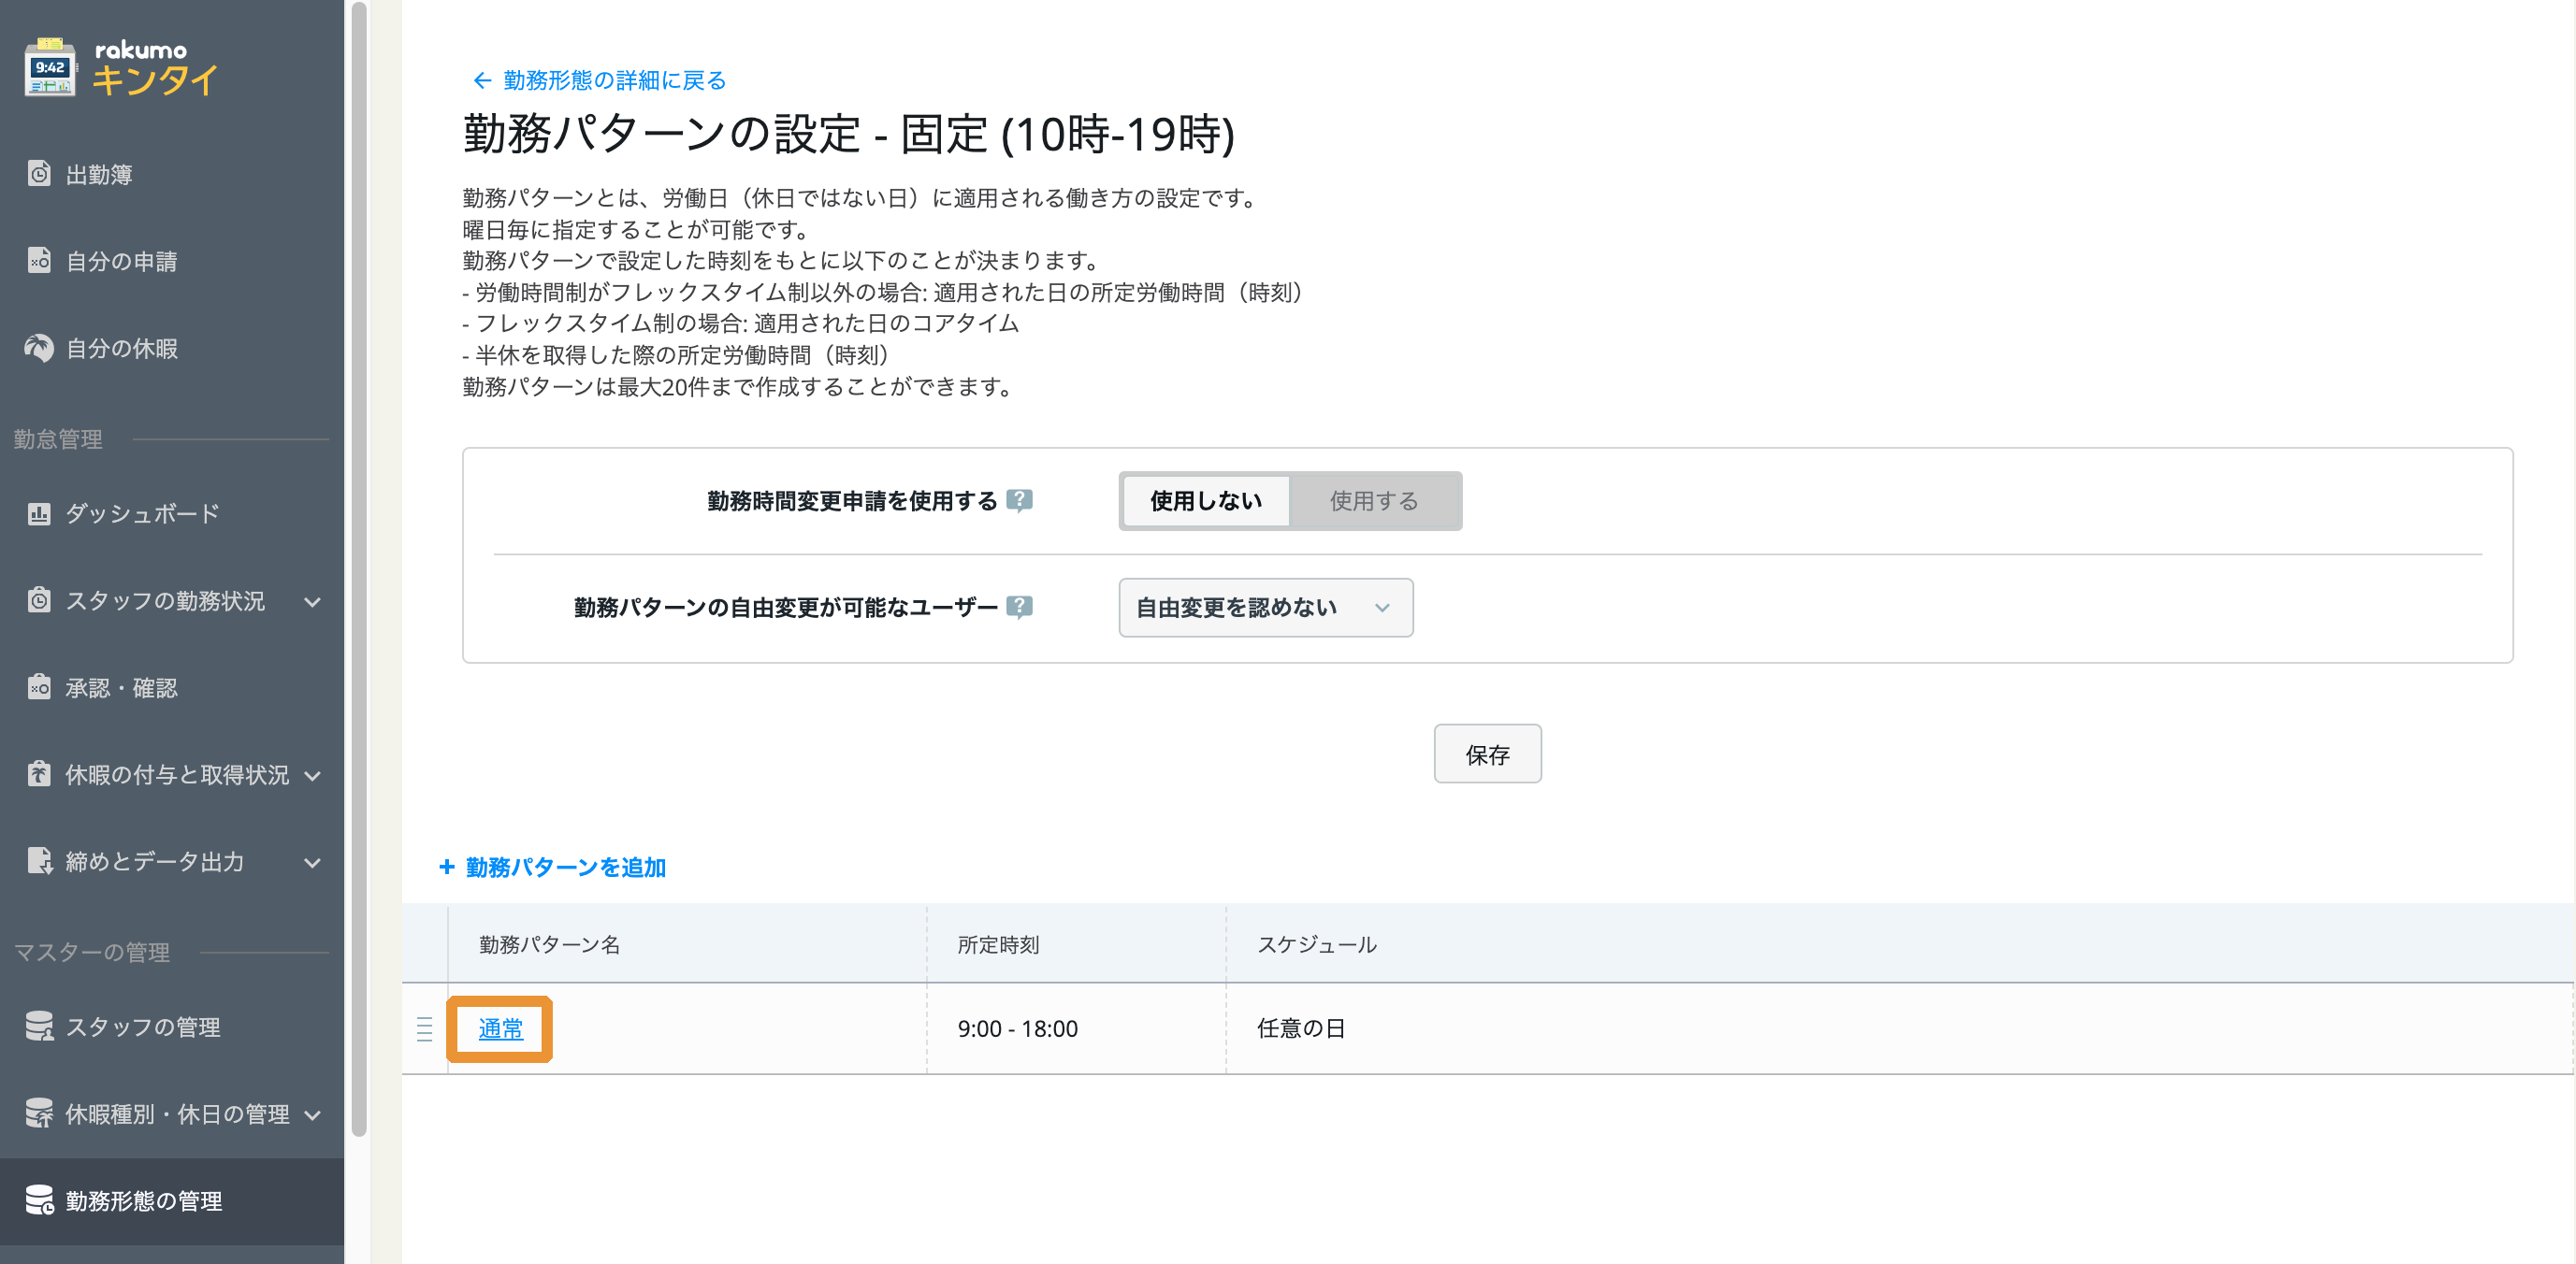Image resolution: width=2576 pixels, height=1264 pixels.
Task: Click the ダッシュボード chart icon
Action: click(39, 513)
